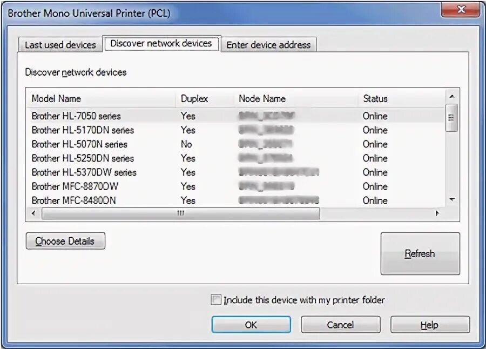Select Brother MFC-8480DN row
This screenshot has width=486, height=349.
236,200
